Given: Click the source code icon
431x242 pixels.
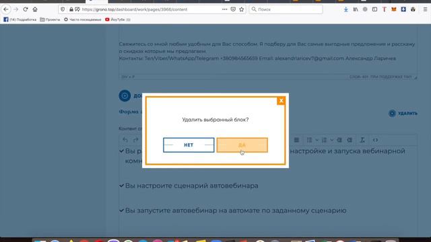Looking at the screenshot, I should (375, 140).
